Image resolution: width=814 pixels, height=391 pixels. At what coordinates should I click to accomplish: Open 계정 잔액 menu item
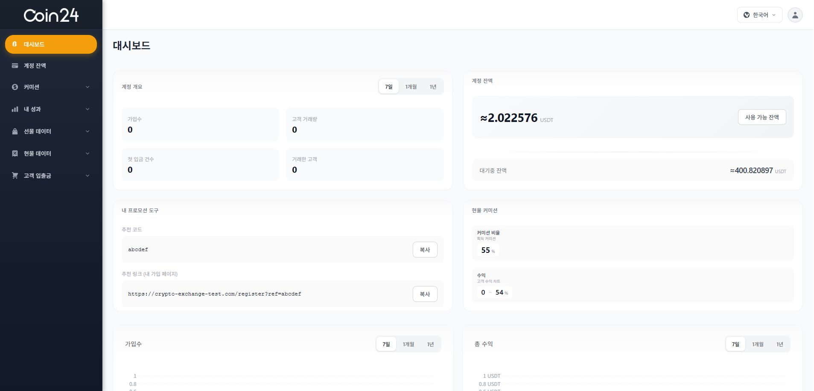click(x=35, y=66)
